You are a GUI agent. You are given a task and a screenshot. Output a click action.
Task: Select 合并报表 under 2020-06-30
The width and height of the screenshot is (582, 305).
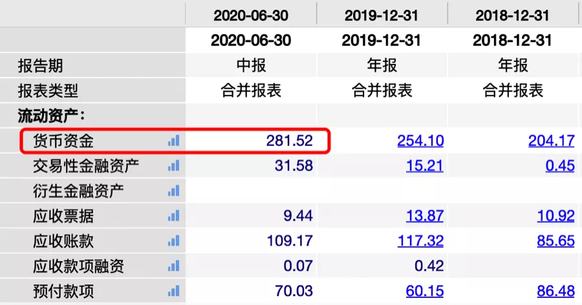(252, 90)
